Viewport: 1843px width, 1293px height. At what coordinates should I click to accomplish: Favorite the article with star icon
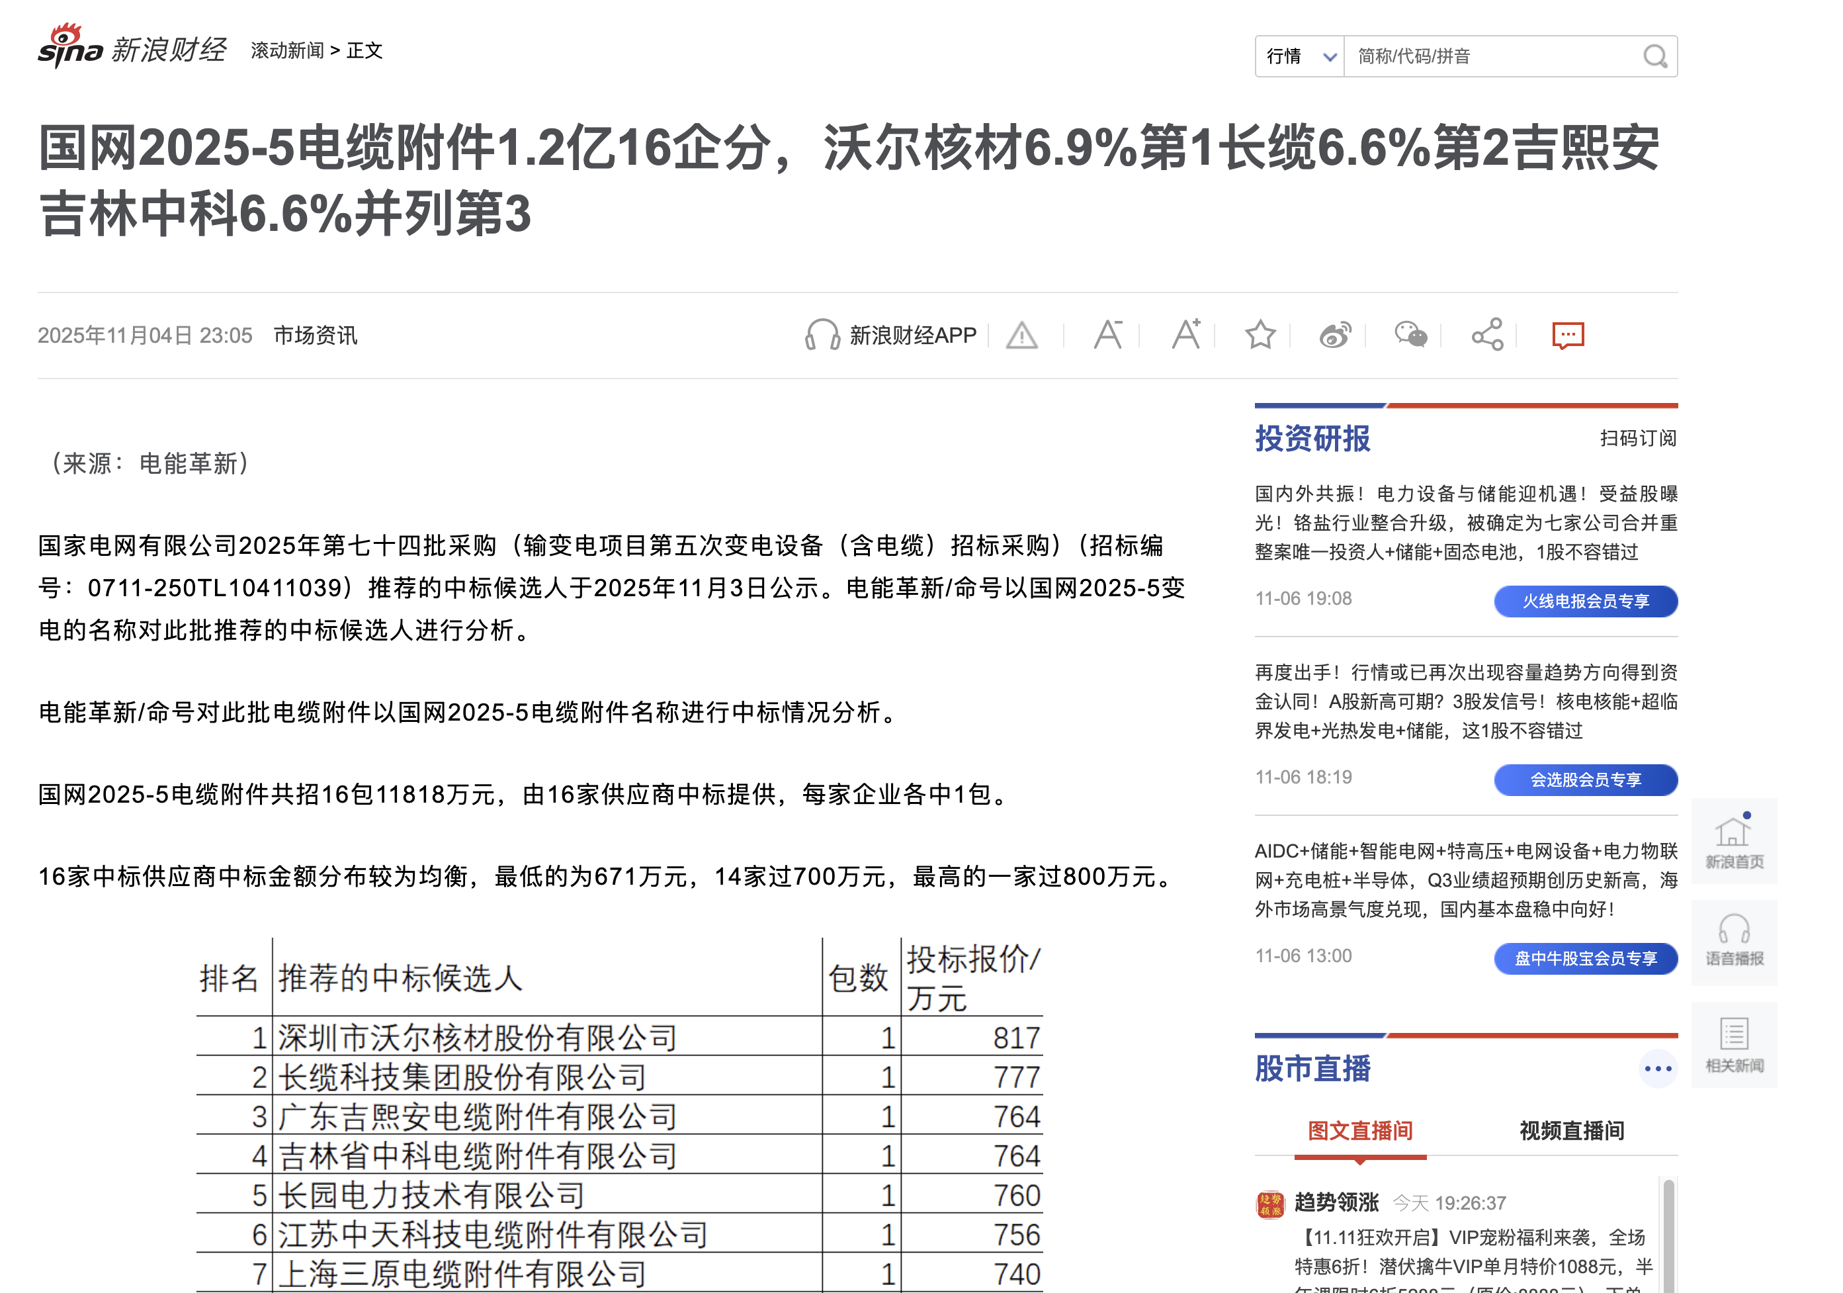click(1260, 335)
